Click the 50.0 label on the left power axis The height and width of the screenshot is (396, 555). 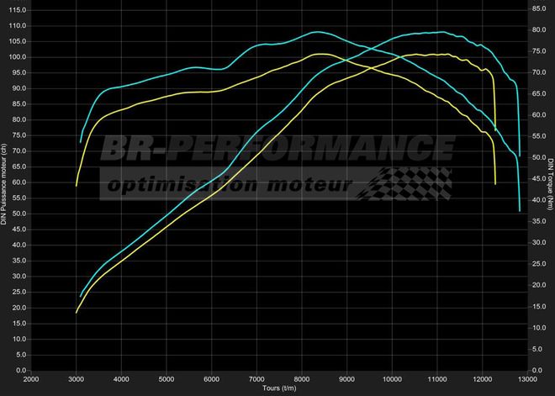18,214
